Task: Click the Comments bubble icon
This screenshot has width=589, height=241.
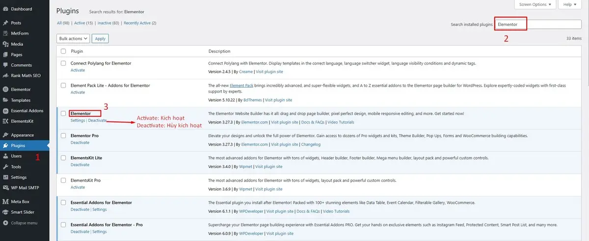Action: 5,65
